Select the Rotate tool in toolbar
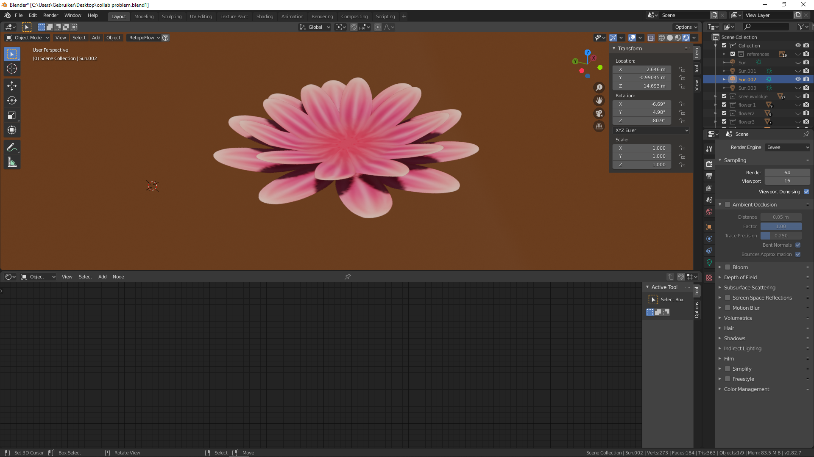The image size is (814, 457). (x=12, y=101)
